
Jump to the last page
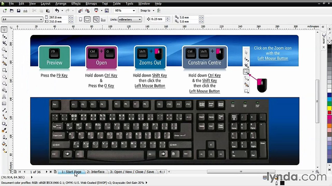[x=51, y=172]
